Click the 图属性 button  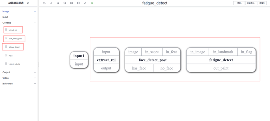coord(262,3)
